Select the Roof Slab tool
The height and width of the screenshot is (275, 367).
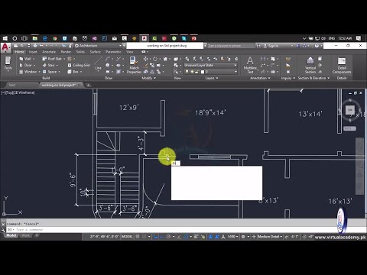click(x=52, y=59)
